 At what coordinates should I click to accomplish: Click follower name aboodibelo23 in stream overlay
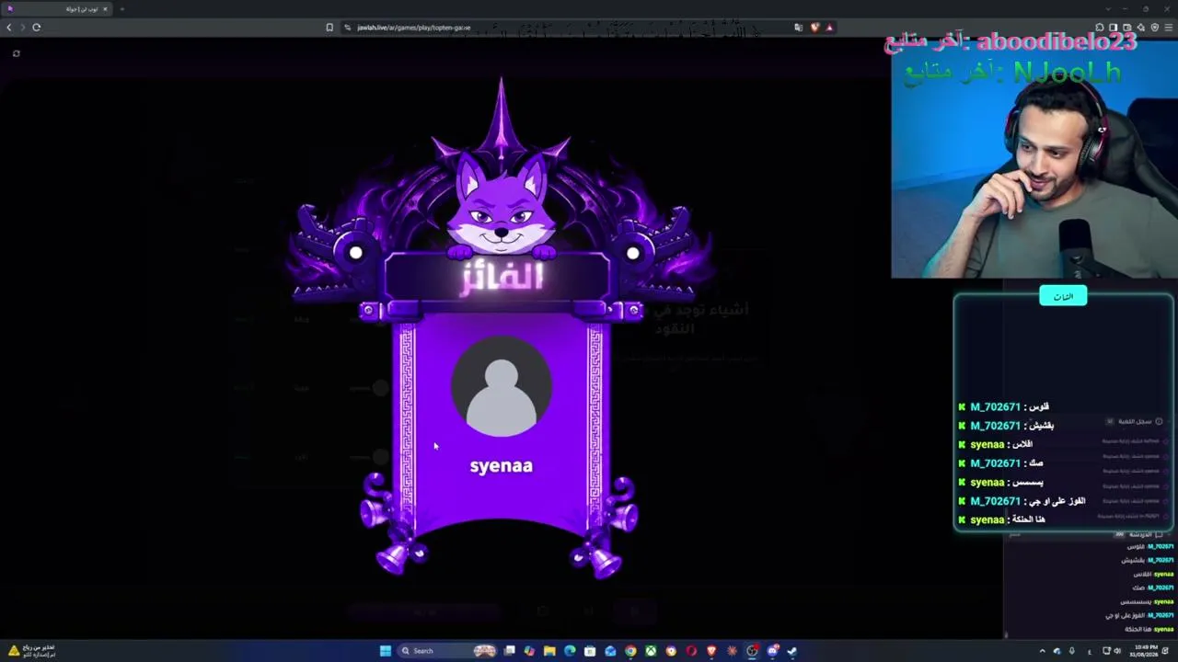pos(1057,42)
